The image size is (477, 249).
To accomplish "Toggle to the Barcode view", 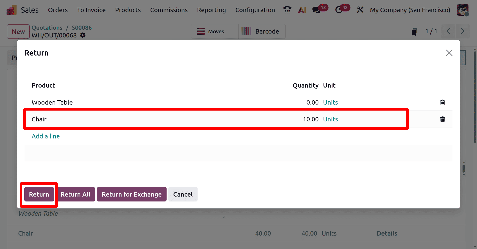I will coord(262,31).
